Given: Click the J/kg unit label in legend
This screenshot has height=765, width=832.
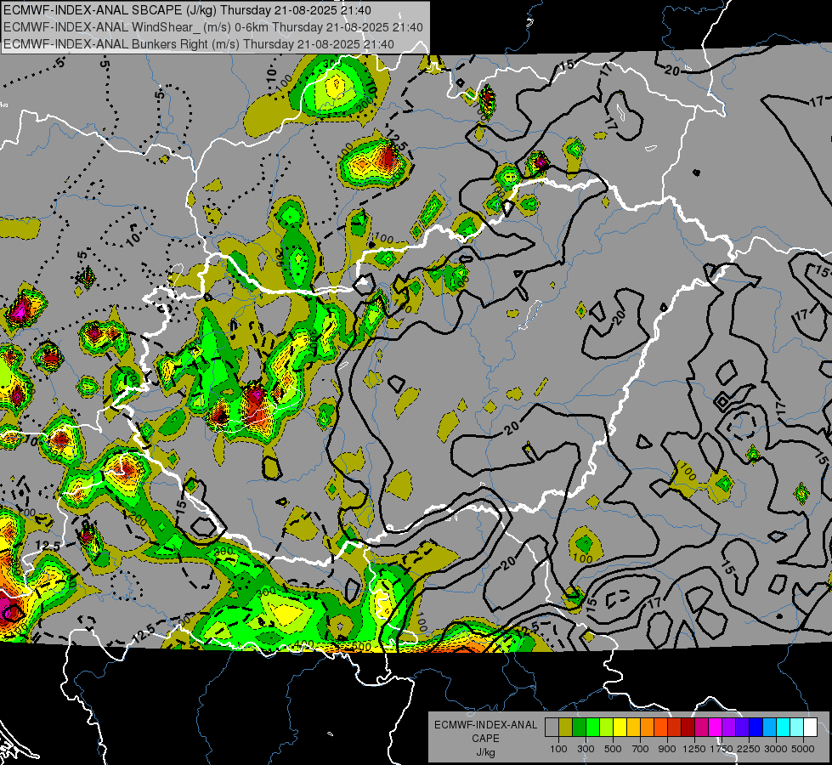Looking at the screenshot, I should click(x=485, y=751).
